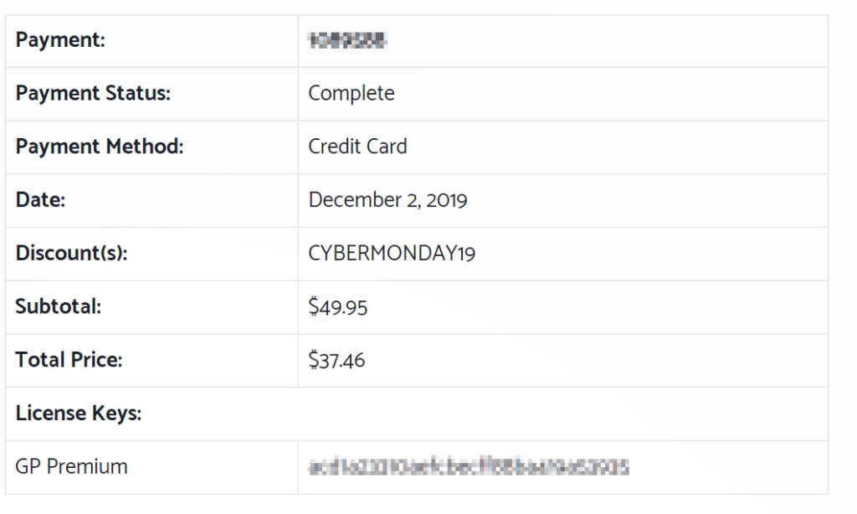Viewport: 857px width, 514px height.
Task: Click the $37.46 total price
Action: [x=336, y=360]
